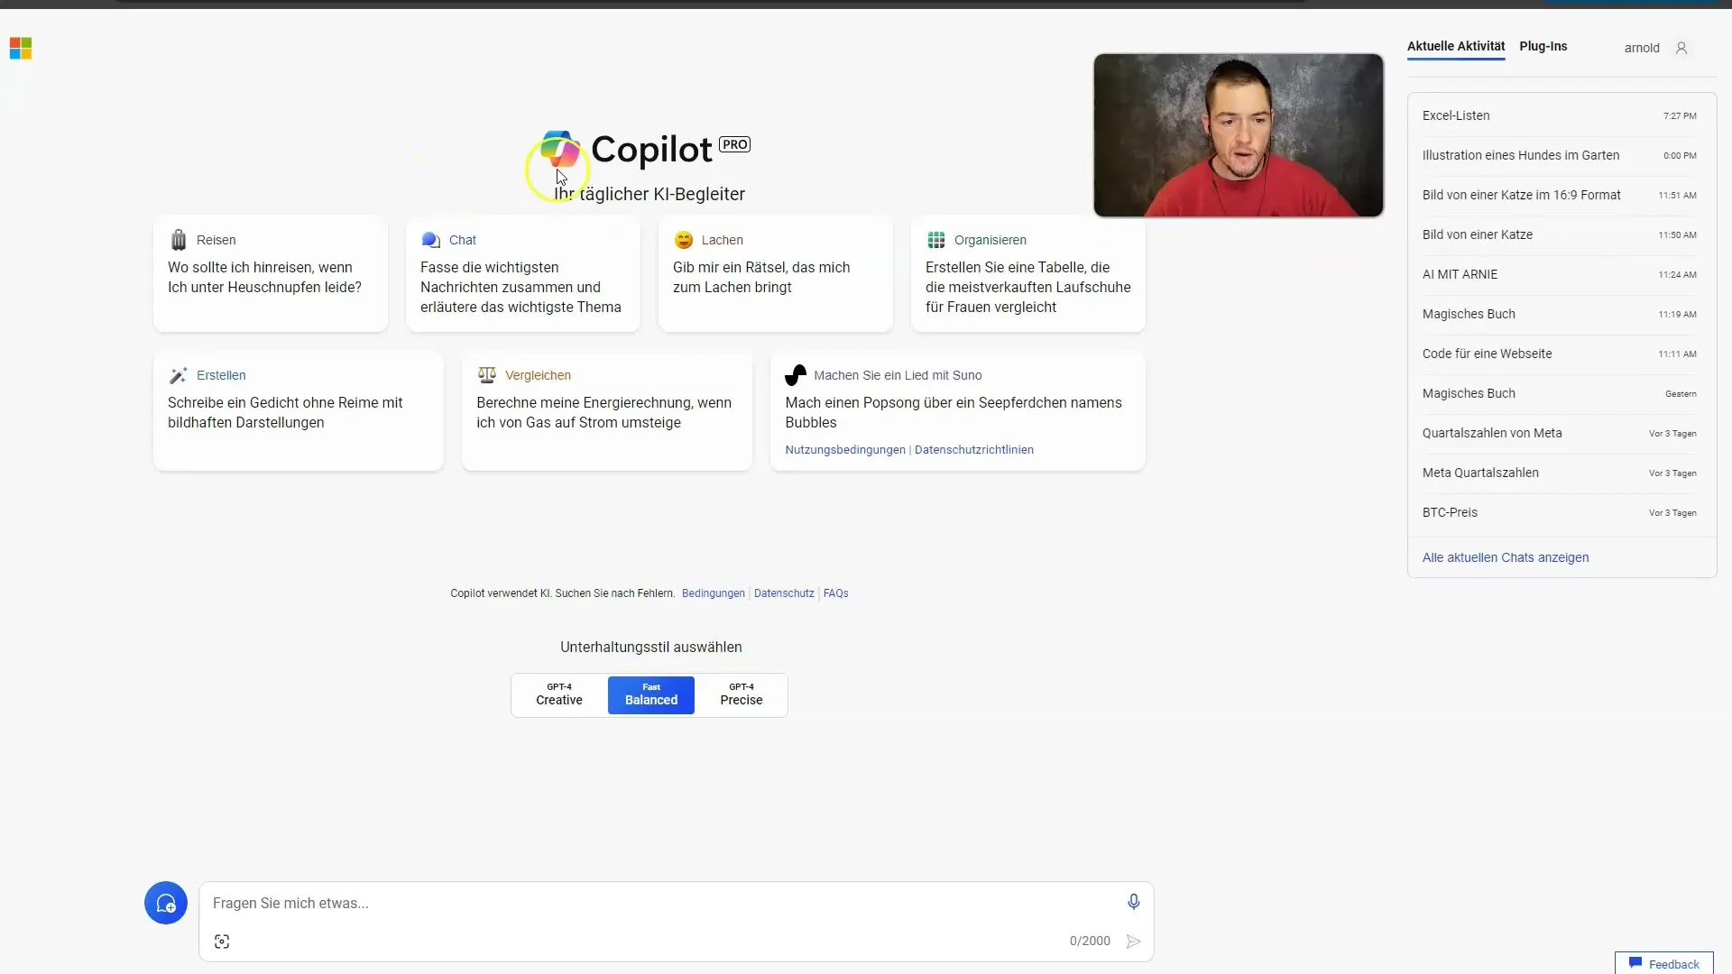Click the webcam video thumbnail

(1237, 134)
